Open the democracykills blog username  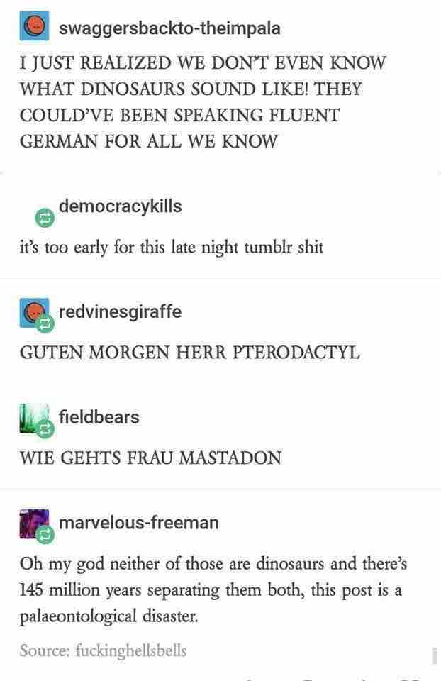click(121, 206)
